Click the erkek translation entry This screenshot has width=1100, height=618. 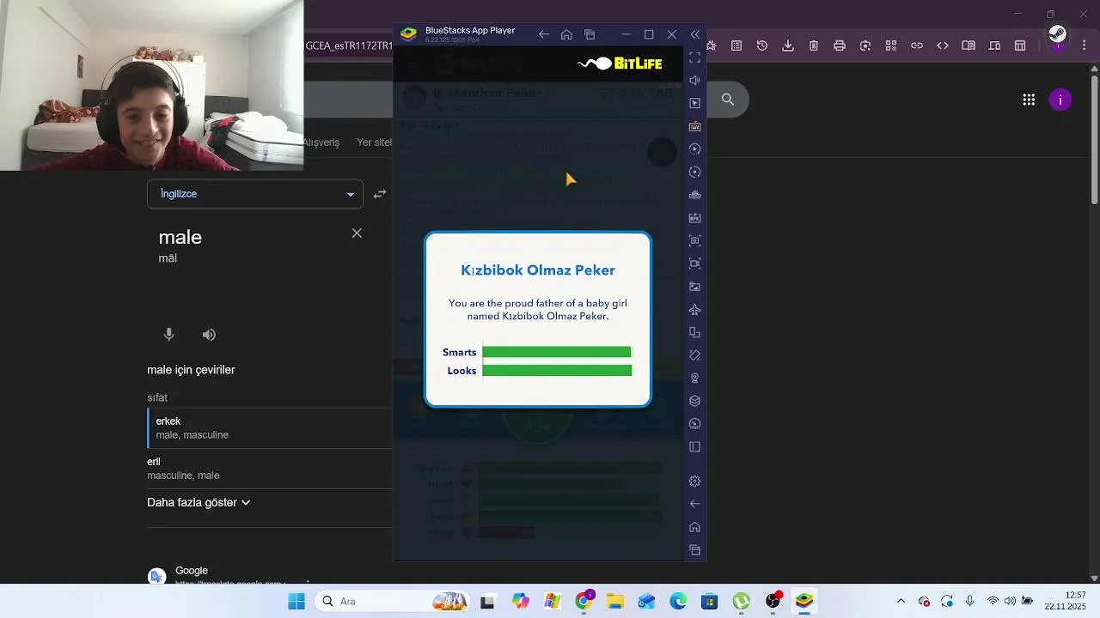pos(270,427)
